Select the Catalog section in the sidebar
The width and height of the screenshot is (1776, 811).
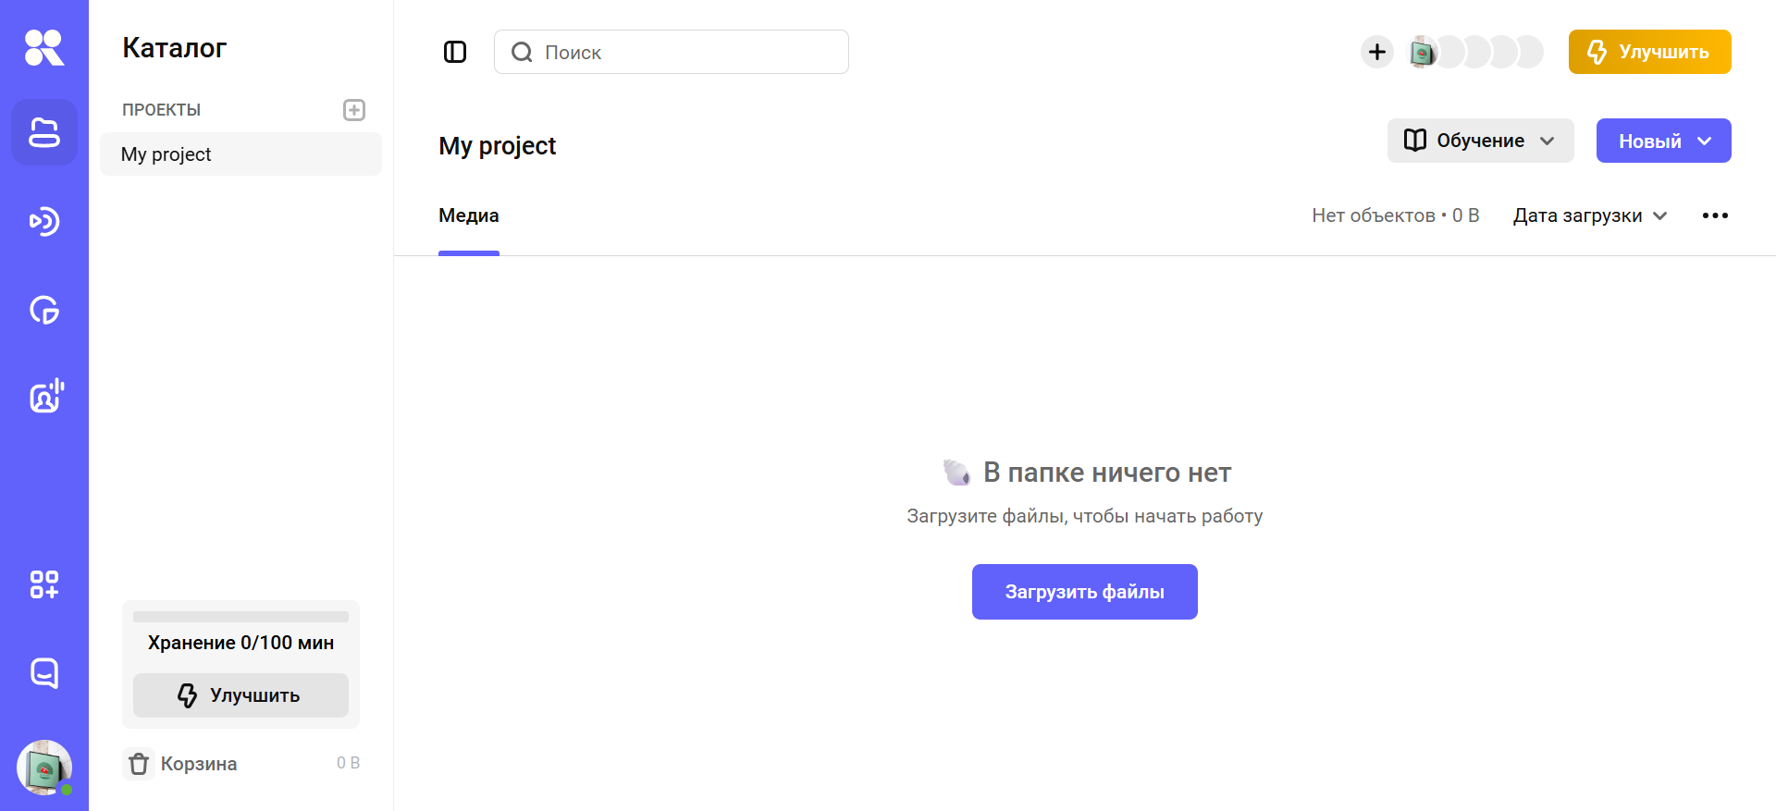click(43, 132)
